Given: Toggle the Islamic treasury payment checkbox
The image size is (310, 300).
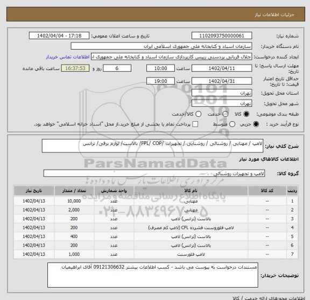Looking at the screenshot, I should [195, 124].
